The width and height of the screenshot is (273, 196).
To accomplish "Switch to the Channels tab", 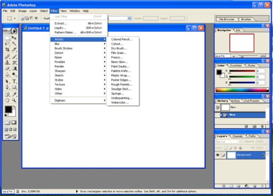I will point(238,136).
